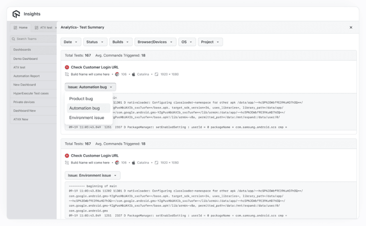Open Automation Report in the sidebar
This screenshot has width=366, height=226.
coord(33,76)
